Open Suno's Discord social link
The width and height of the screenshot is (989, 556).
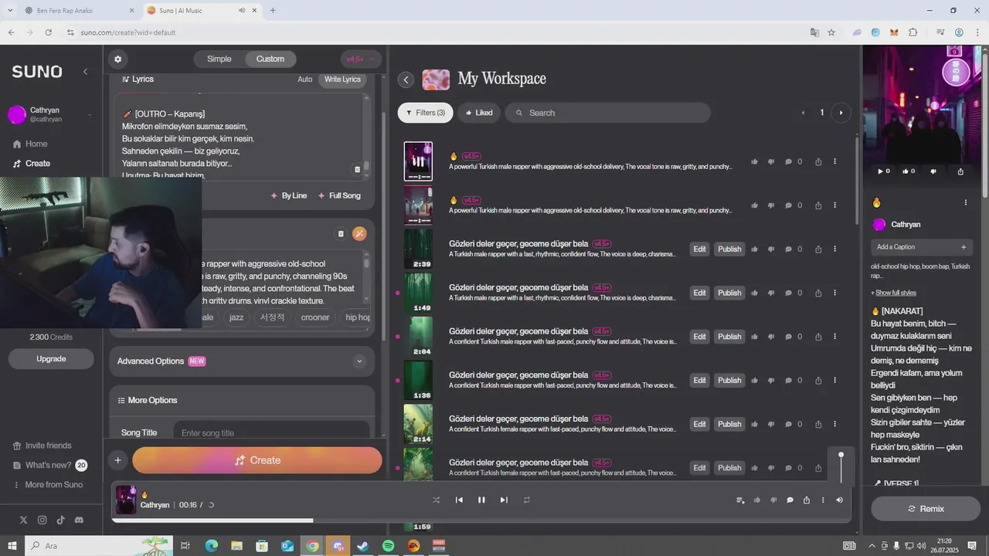click(79, 520)
